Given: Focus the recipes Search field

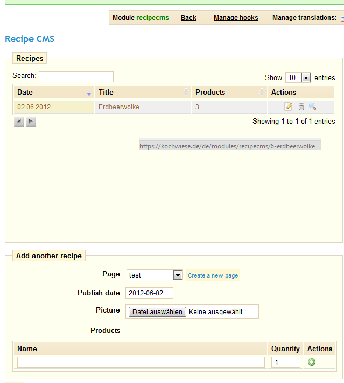Looking at the screenshot, I should point(76,76).
